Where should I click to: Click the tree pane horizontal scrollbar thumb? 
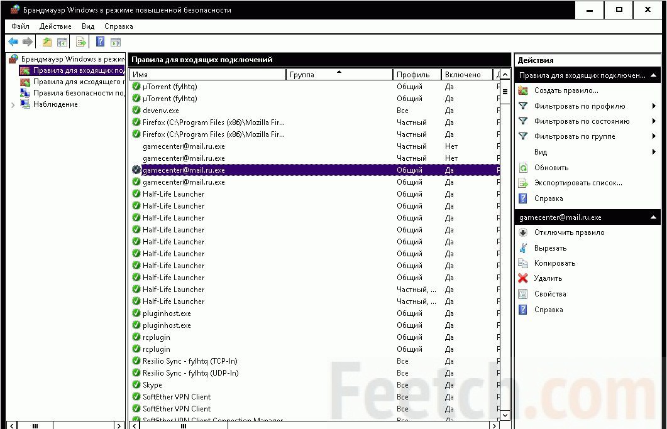point(35,425)
